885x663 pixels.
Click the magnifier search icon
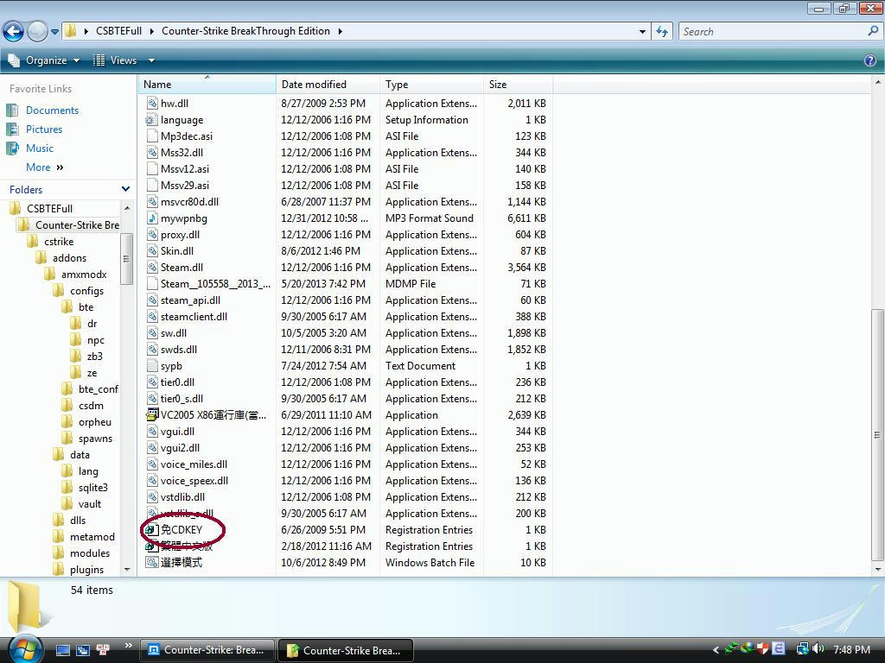(x=873, y=32)
